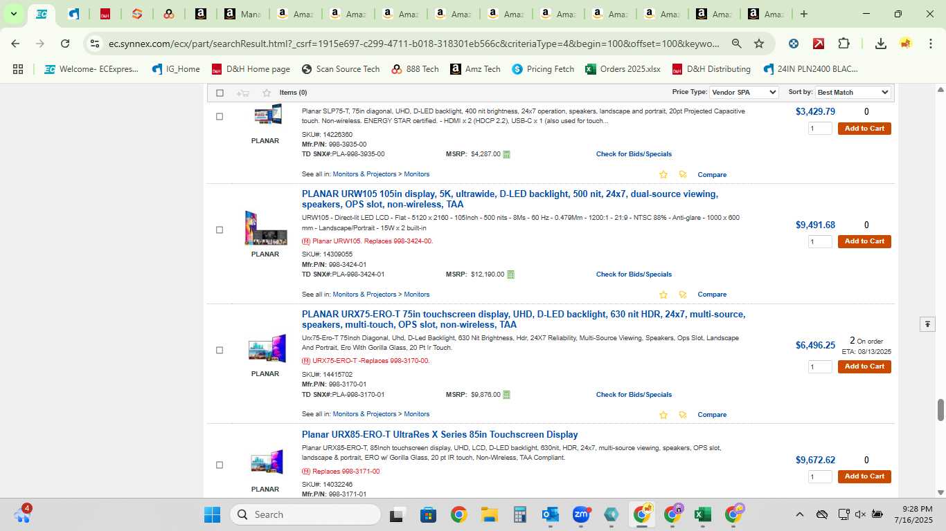Check the box for the Planar SLP75-T item
The height and width of the screenshot is (531, 946).
click(220, 116)
